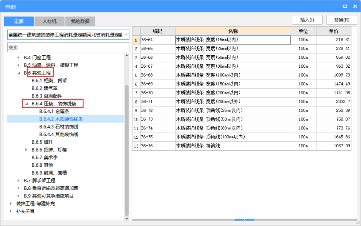Open the 人材机 tab

[x=49, y=22]
